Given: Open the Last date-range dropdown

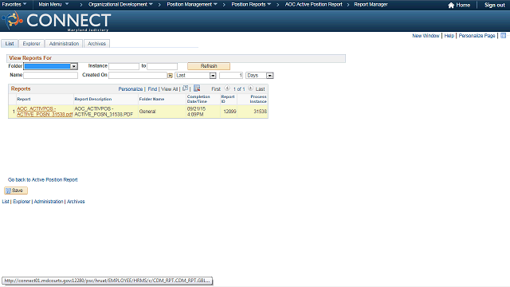Looking at the screenshot, I should (195, 76).
